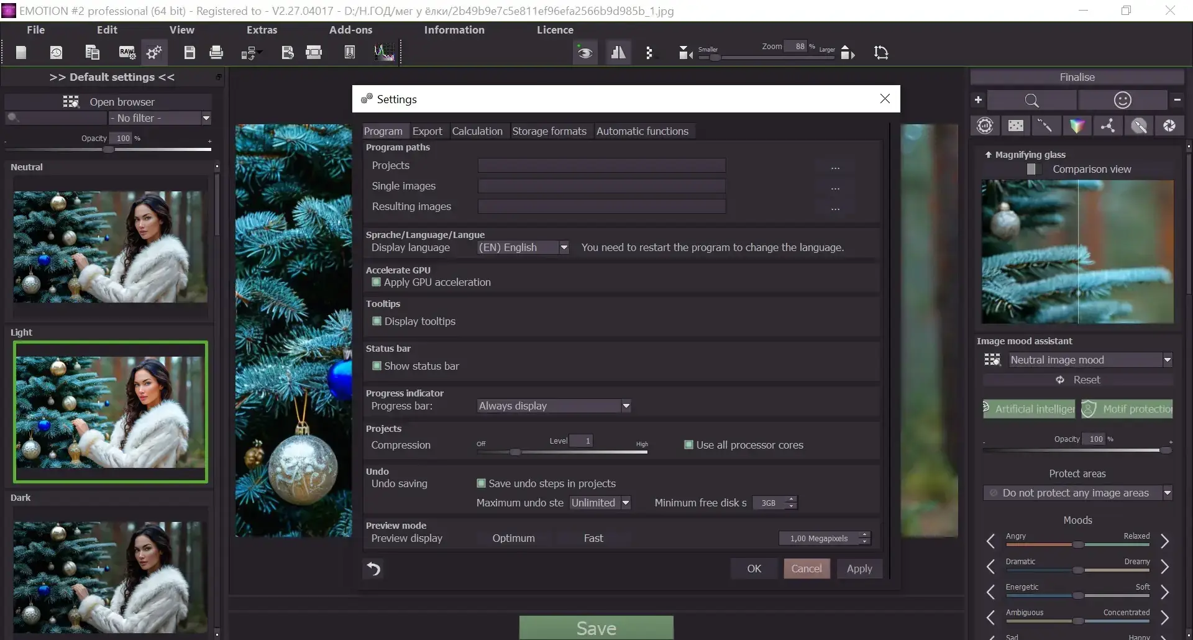Open the Display language dropdown

[x=523, y=247]
